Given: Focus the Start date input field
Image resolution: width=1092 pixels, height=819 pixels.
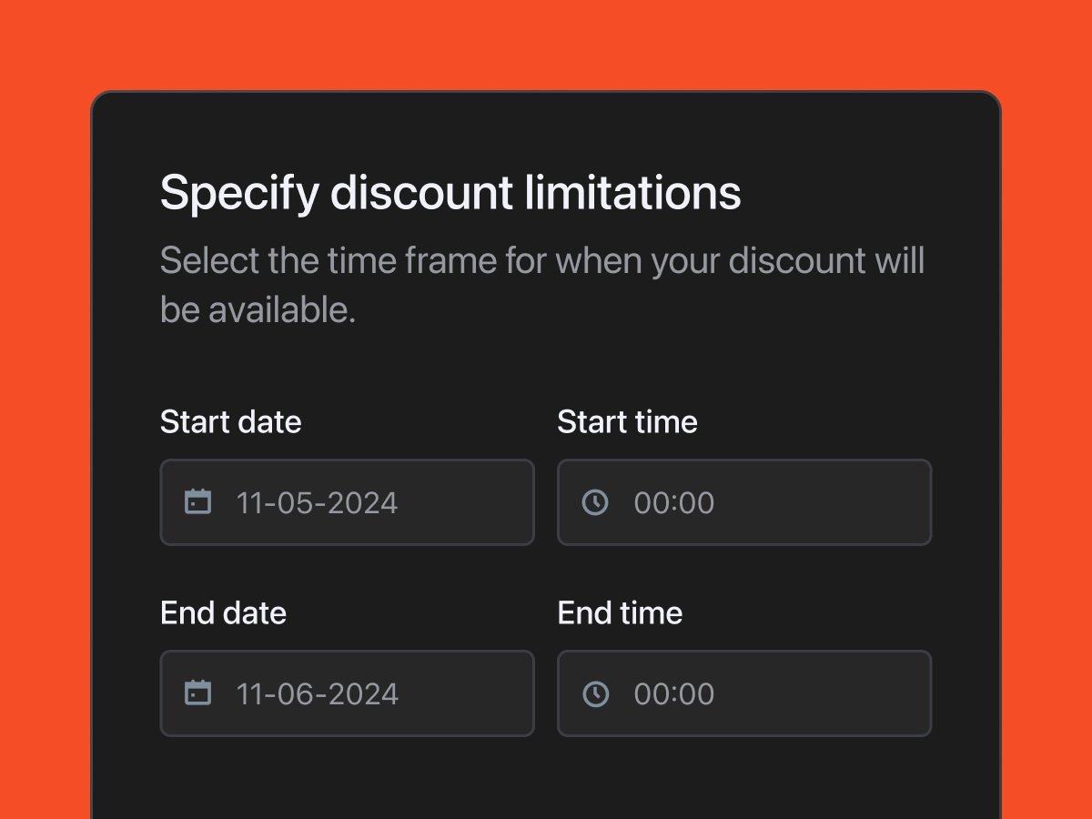Looking at the screenshot, I should pos(455,502).
